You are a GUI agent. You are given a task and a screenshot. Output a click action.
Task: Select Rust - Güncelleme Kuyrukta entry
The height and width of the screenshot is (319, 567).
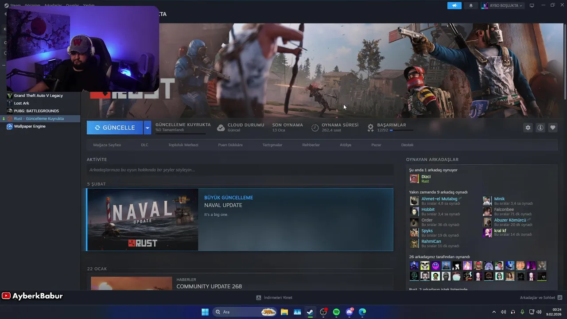[40, 119]
